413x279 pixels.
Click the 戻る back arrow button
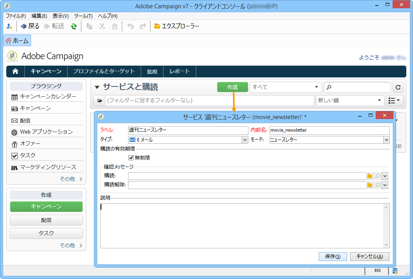(30, 26)
